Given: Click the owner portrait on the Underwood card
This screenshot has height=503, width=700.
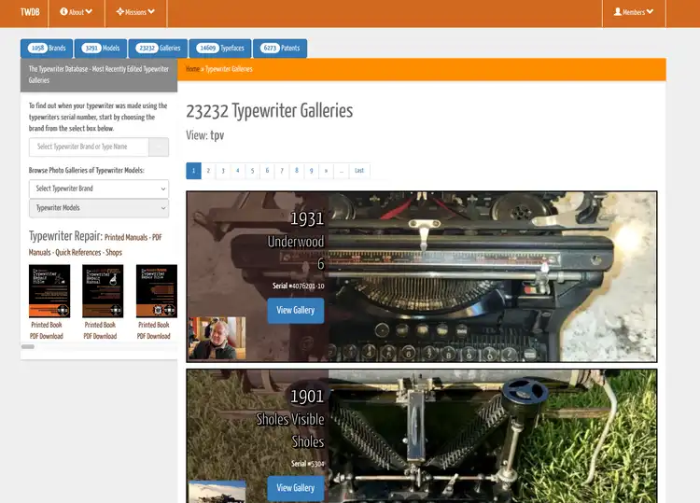Looking at the screenshot, I should [217, 339].
